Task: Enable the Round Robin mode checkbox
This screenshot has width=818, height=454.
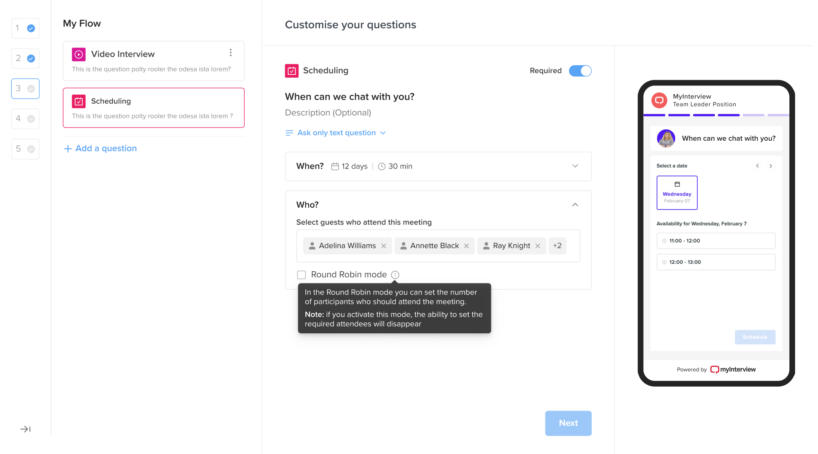Action: pos(302,275)
